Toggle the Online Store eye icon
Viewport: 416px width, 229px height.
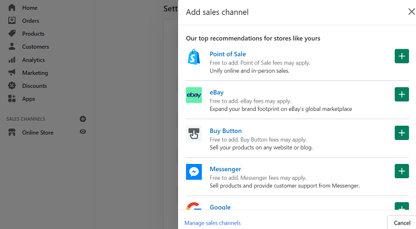pyautogui.click(x=83, y=132)
